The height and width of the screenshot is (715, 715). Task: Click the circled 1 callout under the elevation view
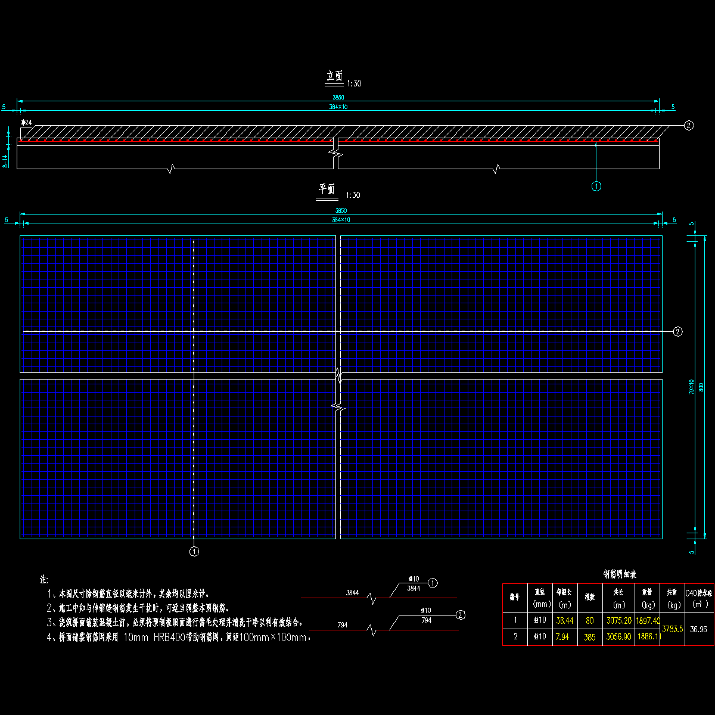(596, 186)
